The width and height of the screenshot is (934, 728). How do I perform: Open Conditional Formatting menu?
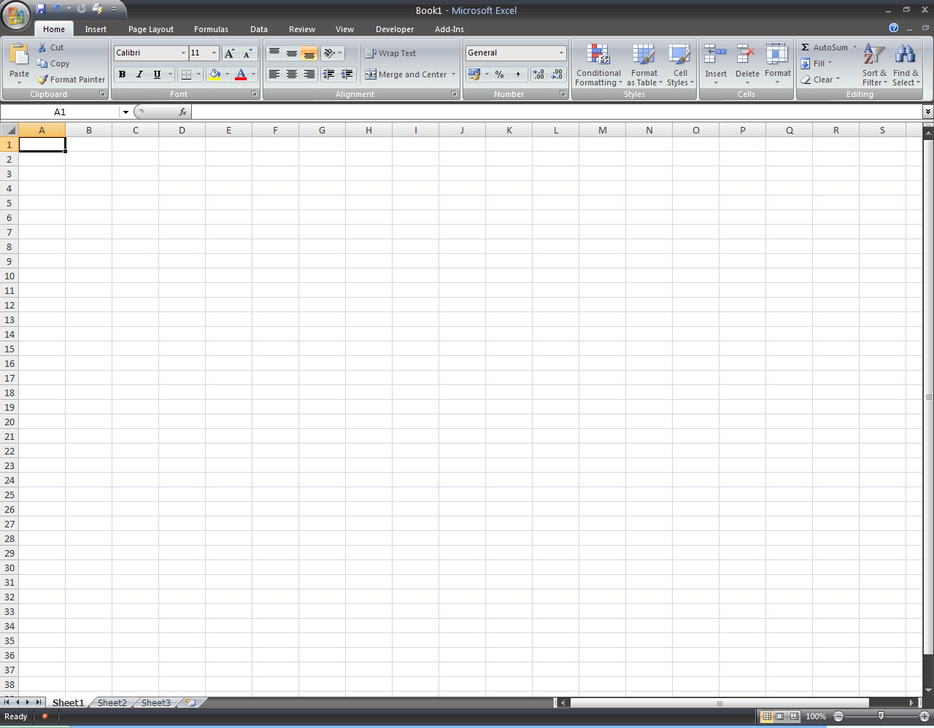[598, 65]
